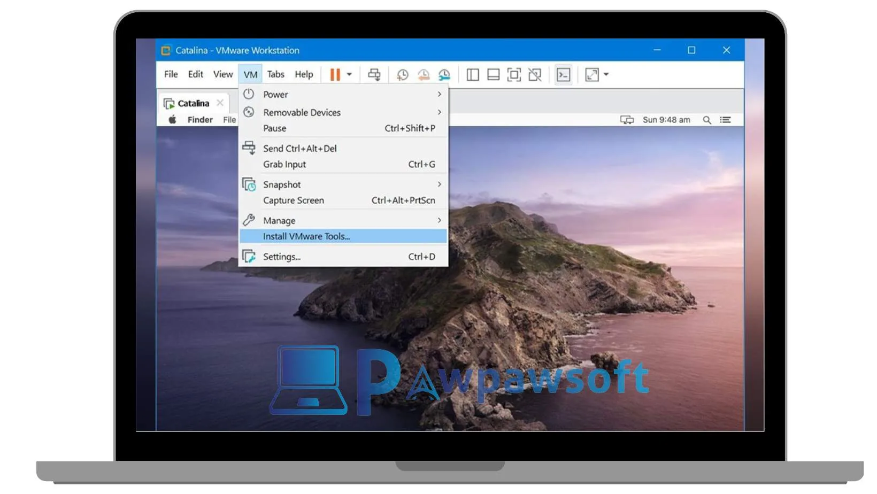
Task: Click the stretch guest display icon
Action: 592,75
